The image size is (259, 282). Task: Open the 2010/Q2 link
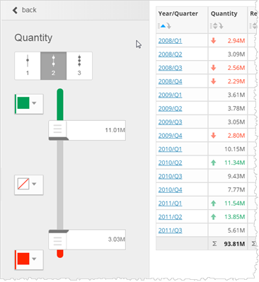pos(170,163)
